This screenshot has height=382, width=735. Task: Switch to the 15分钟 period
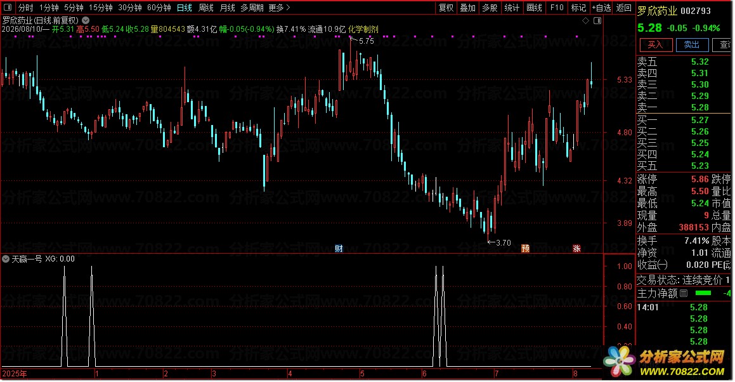click(101, 8)
